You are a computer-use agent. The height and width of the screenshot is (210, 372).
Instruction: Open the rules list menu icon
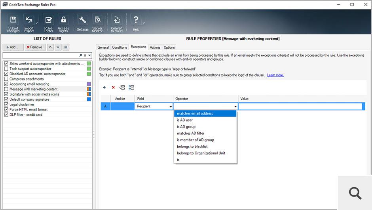[66, 47]
